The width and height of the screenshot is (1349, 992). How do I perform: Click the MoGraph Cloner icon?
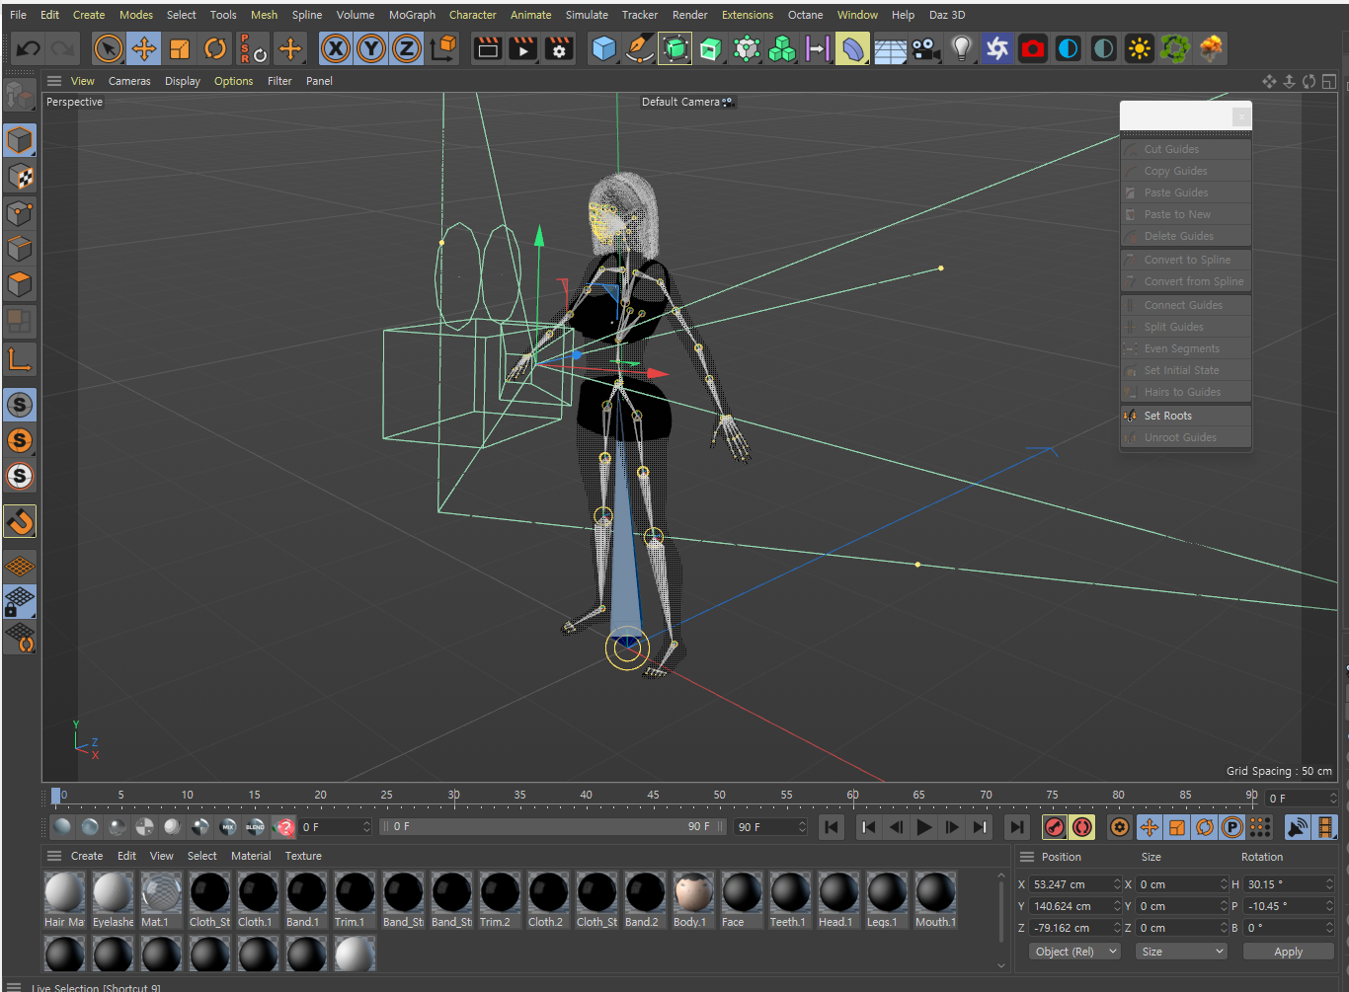click(782, 47)
